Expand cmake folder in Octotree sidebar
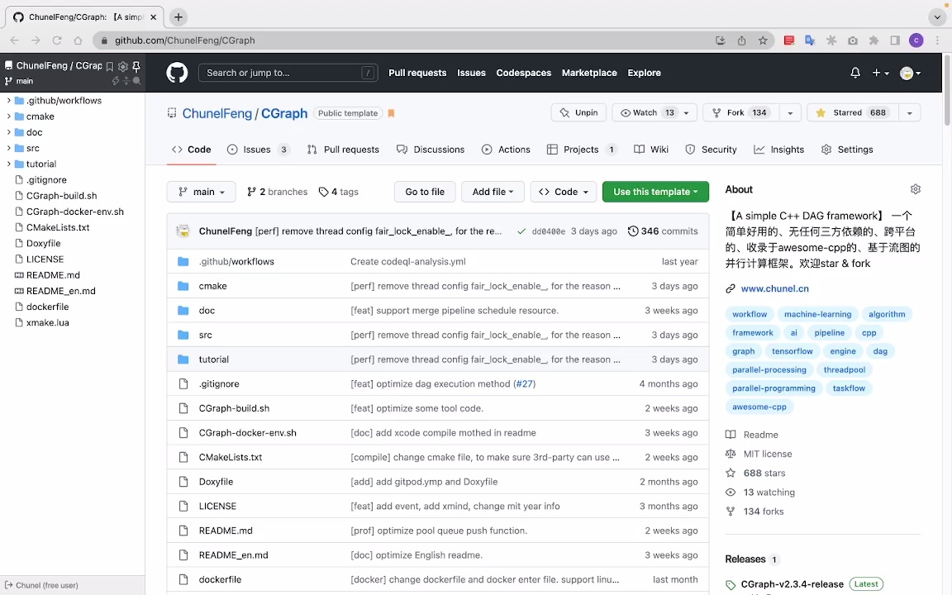Screen dimensions: 952x595 pyautogui.click(x=8, y=116)
